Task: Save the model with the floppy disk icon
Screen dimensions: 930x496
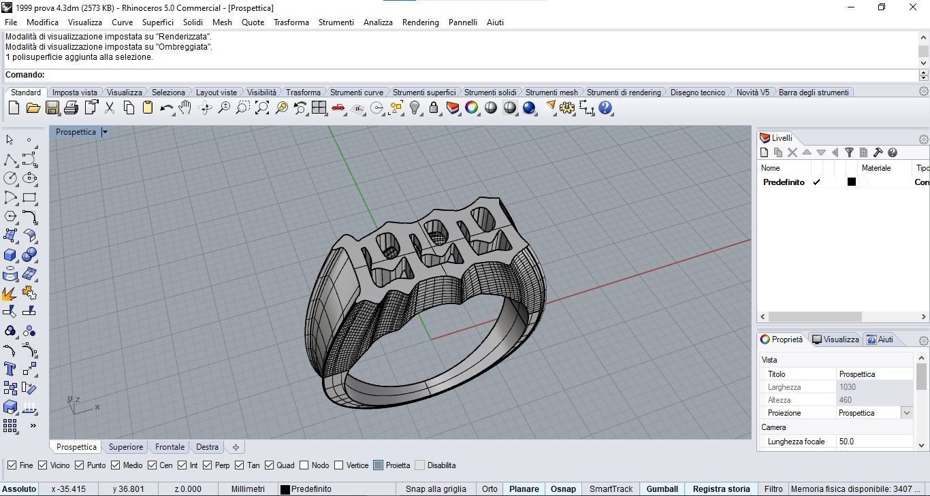Action: (52, 108)
